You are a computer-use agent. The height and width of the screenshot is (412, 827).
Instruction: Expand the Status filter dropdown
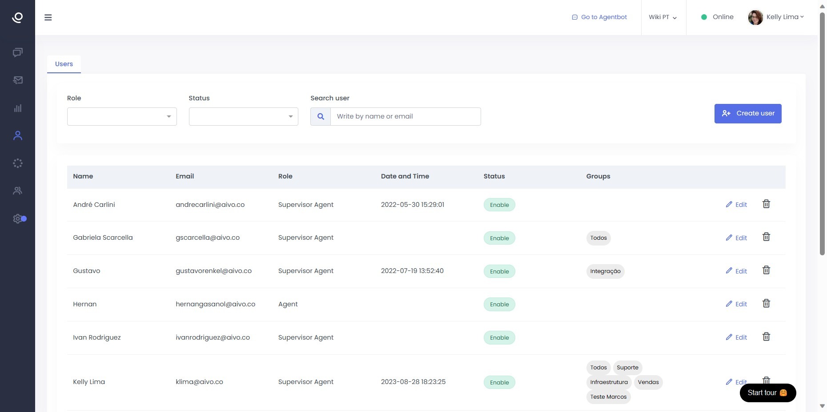(243, 116)
